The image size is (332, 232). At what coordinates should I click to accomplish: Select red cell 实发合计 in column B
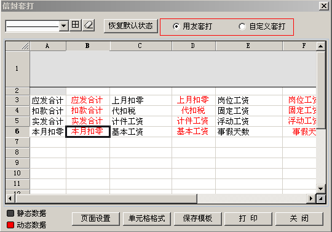88,121
